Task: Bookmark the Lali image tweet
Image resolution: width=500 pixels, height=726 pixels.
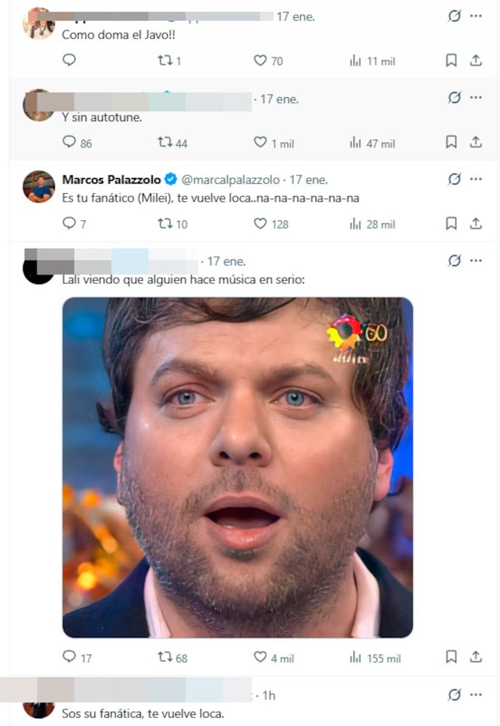Action: (451, 657)
